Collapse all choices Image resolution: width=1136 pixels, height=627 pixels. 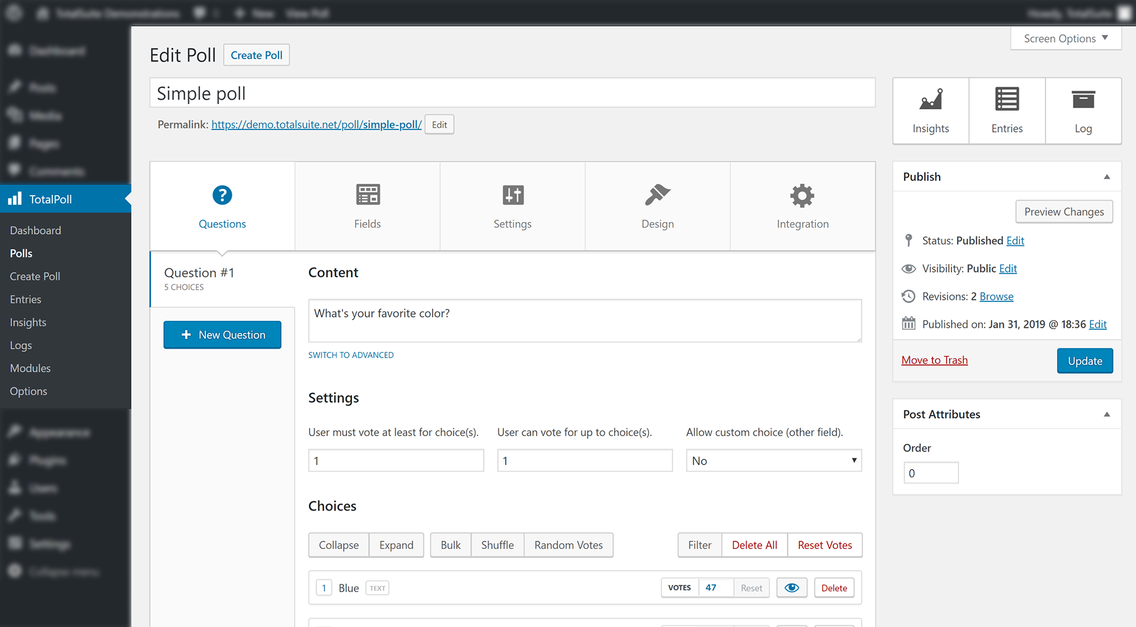[x=338, y=545]
